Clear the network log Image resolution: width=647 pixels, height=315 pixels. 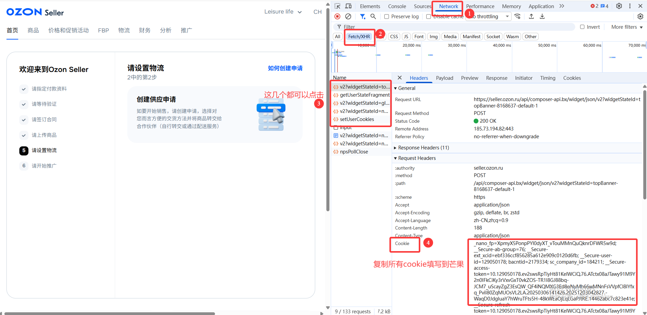click(x=348, y=17)
